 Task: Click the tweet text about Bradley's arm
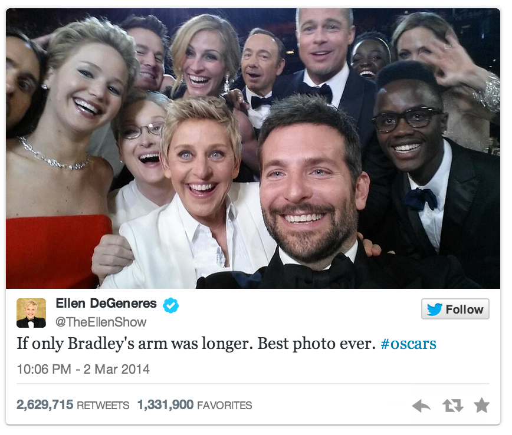(196, 344)
